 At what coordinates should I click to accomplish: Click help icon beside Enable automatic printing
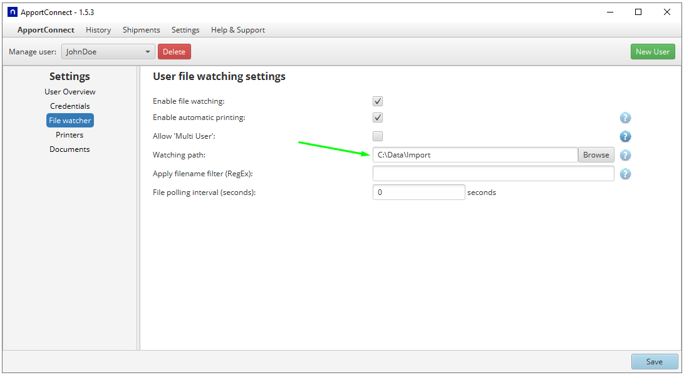tap(625, 117)
